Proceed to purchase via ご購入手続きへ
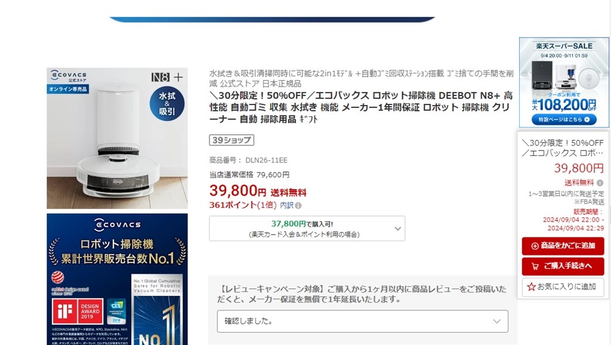This screenshot has height=345, width=611. point(563,266)
